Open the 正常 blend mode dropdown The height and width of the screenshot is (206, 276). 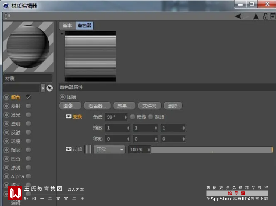point(109,150)
